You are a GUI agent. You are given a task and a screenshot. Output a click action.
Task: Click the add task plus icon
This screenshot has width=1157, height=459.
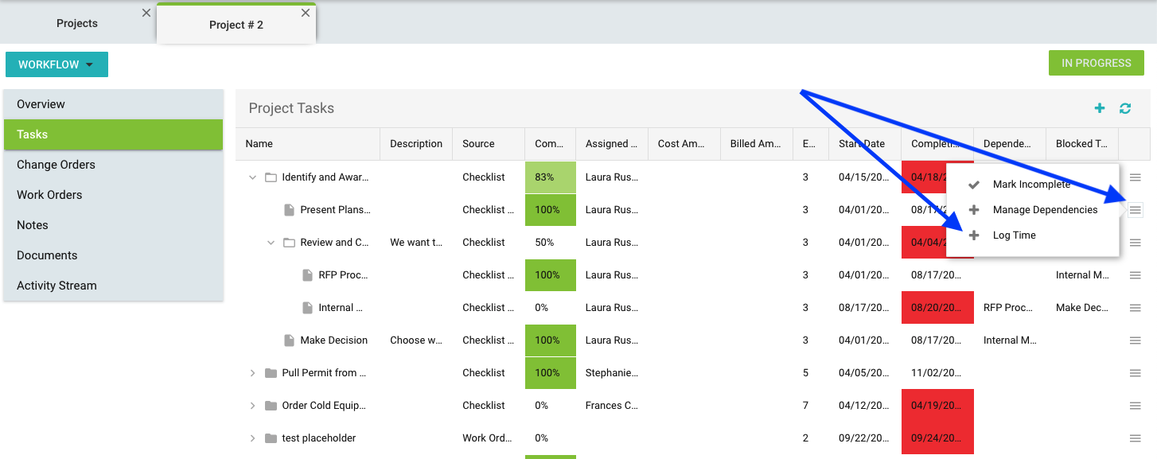[x=1100, y=108]
